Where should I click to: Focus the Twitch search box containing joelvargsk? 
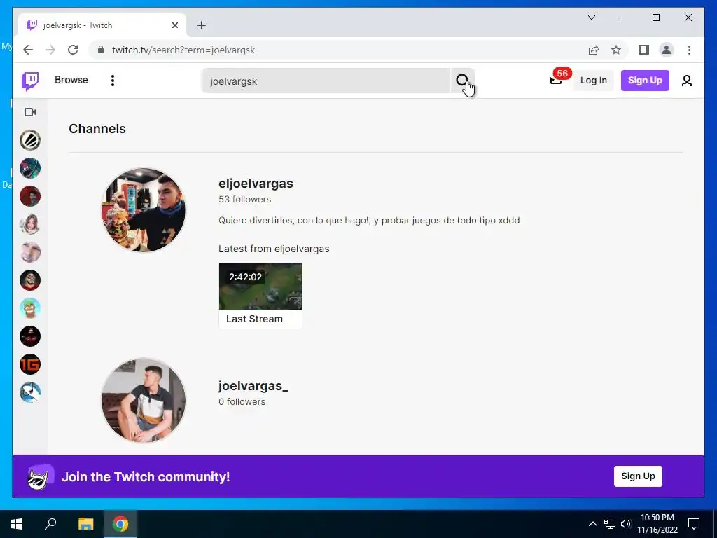point(326,81)
